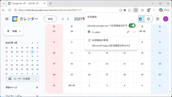This screenshot has height=97, width=172.
Task: Select Sunday 10 in main calendar
Action: point(54,53)
